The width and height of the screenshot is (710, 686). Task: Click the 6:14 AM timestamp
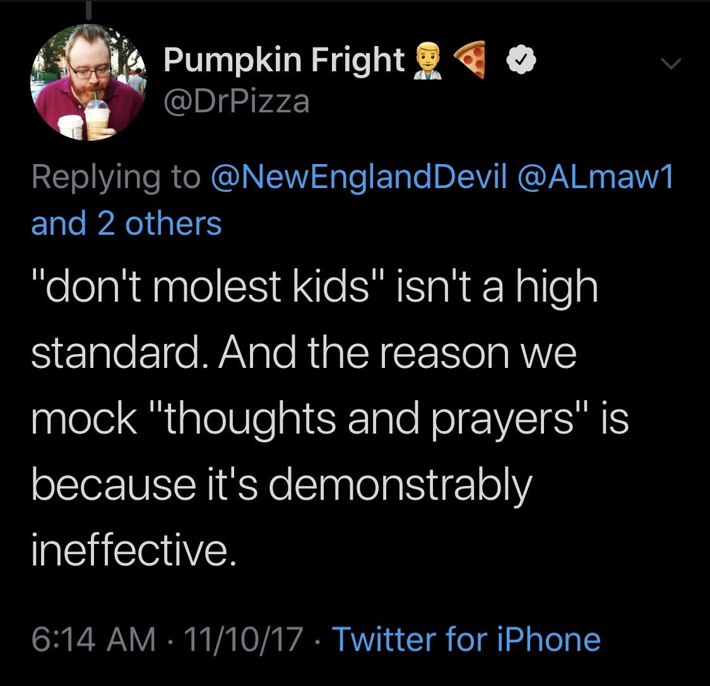point(93,639)
